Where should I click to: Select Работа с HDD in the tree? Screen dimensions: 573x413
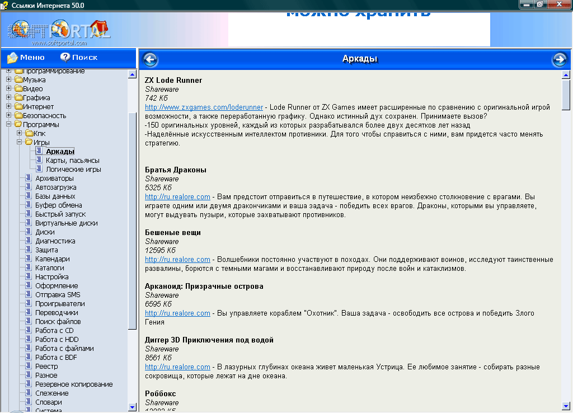point(57,340)
